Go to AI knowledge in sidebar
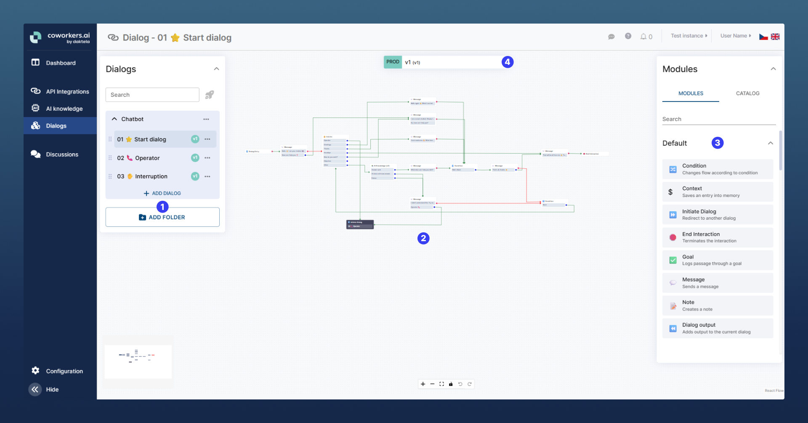The width and height of the screenshot is (808, 423). pyautogui.click(x=64, y=109)
